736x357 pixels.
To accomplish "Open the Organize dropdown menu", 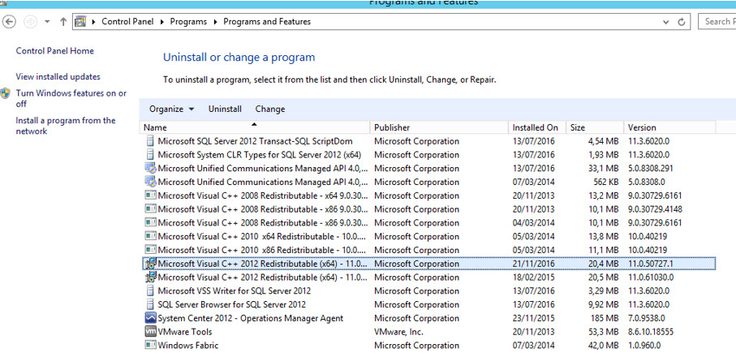I will 171,109.
